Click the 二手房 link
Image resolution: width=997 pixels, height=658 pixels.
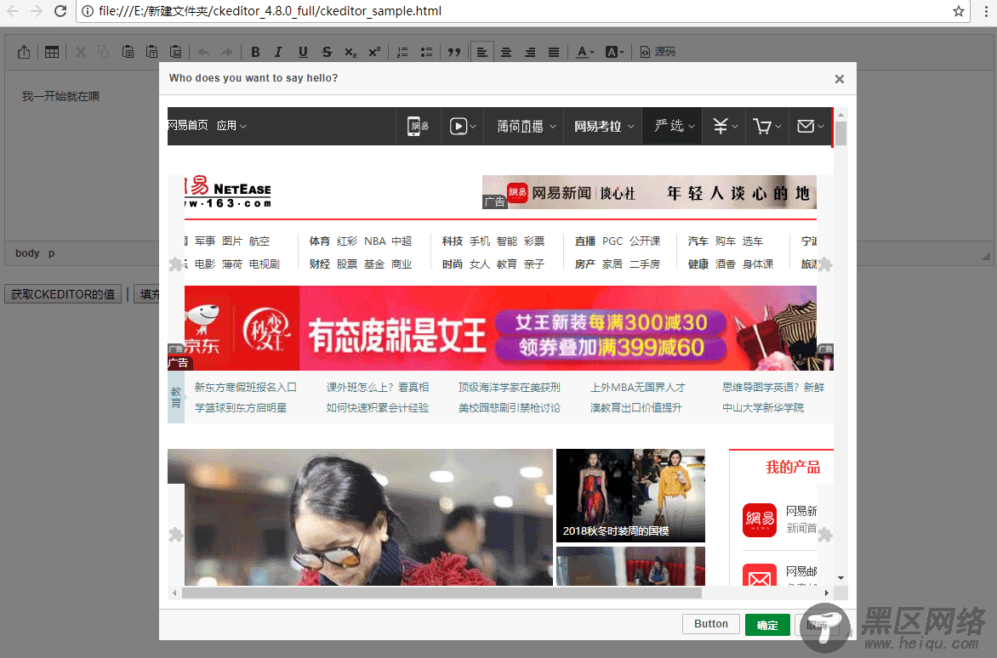(x=645, y=264)
